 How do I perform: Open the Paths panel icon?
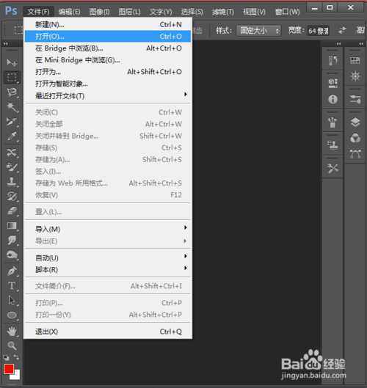(355, 154)
